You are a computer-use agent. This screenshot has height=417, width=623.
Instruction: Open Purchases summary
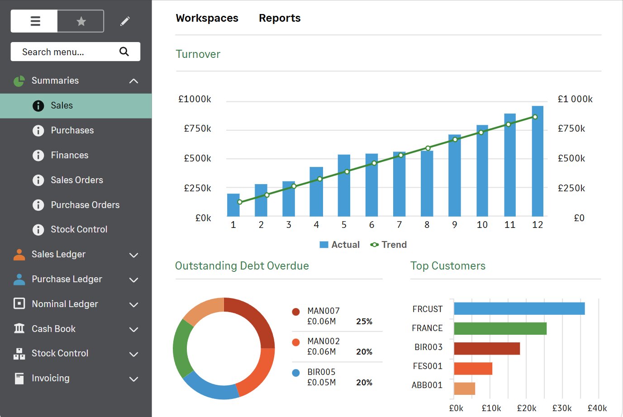click(x=72, y=130)
